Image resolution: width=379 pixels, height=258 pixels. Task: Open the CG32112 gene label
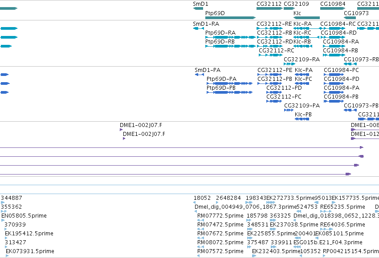click(269, 4)
